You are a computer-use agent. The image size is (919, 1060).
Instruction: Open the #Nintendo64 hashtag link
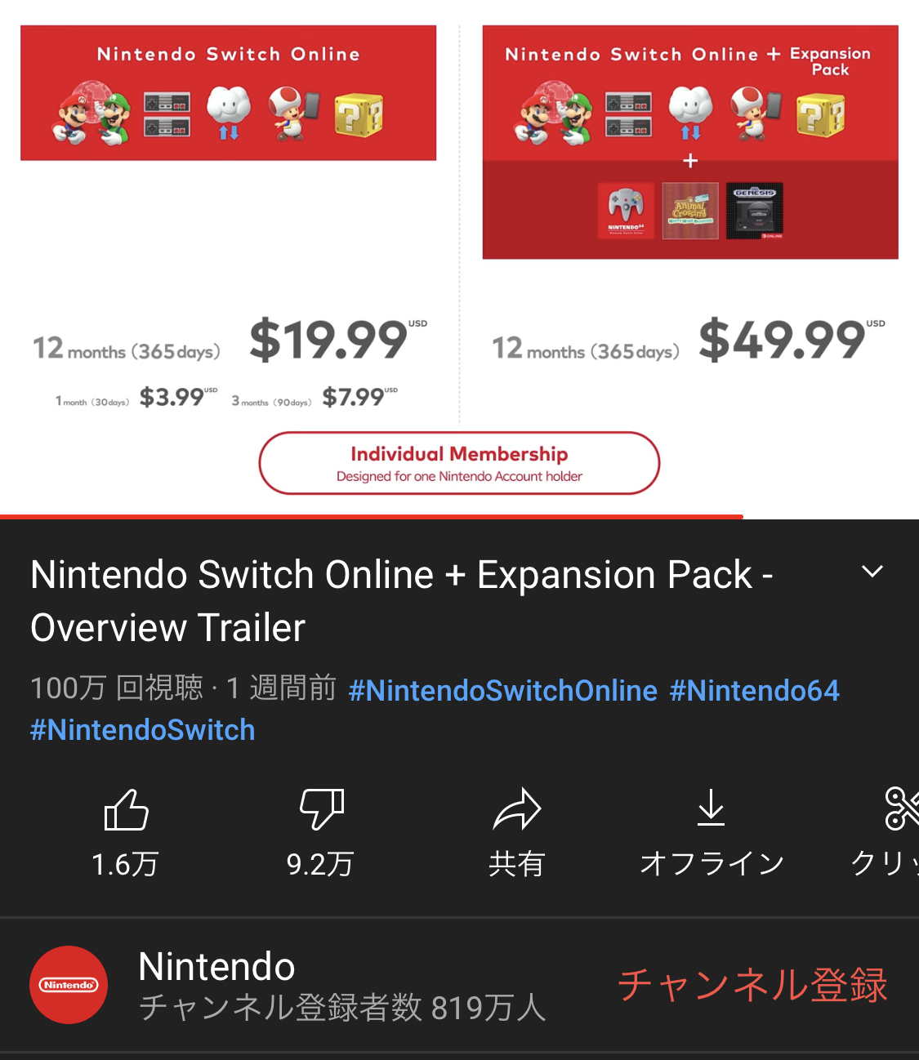coord(754,690)
